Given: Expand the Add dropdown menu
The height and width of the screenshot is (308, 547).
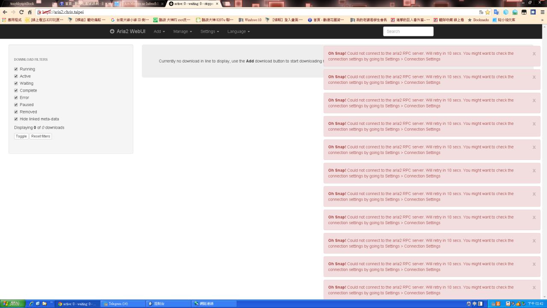Looking at the screenshot, I should click(159, 31).
